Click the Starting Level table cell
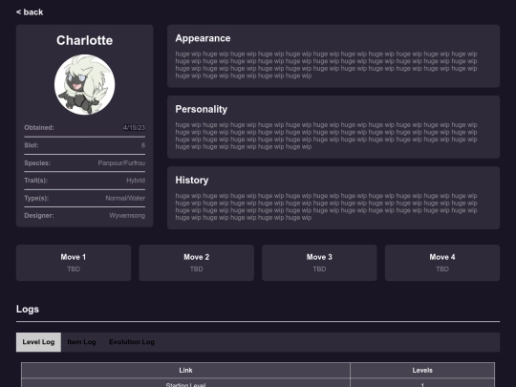 pos(185,384)
